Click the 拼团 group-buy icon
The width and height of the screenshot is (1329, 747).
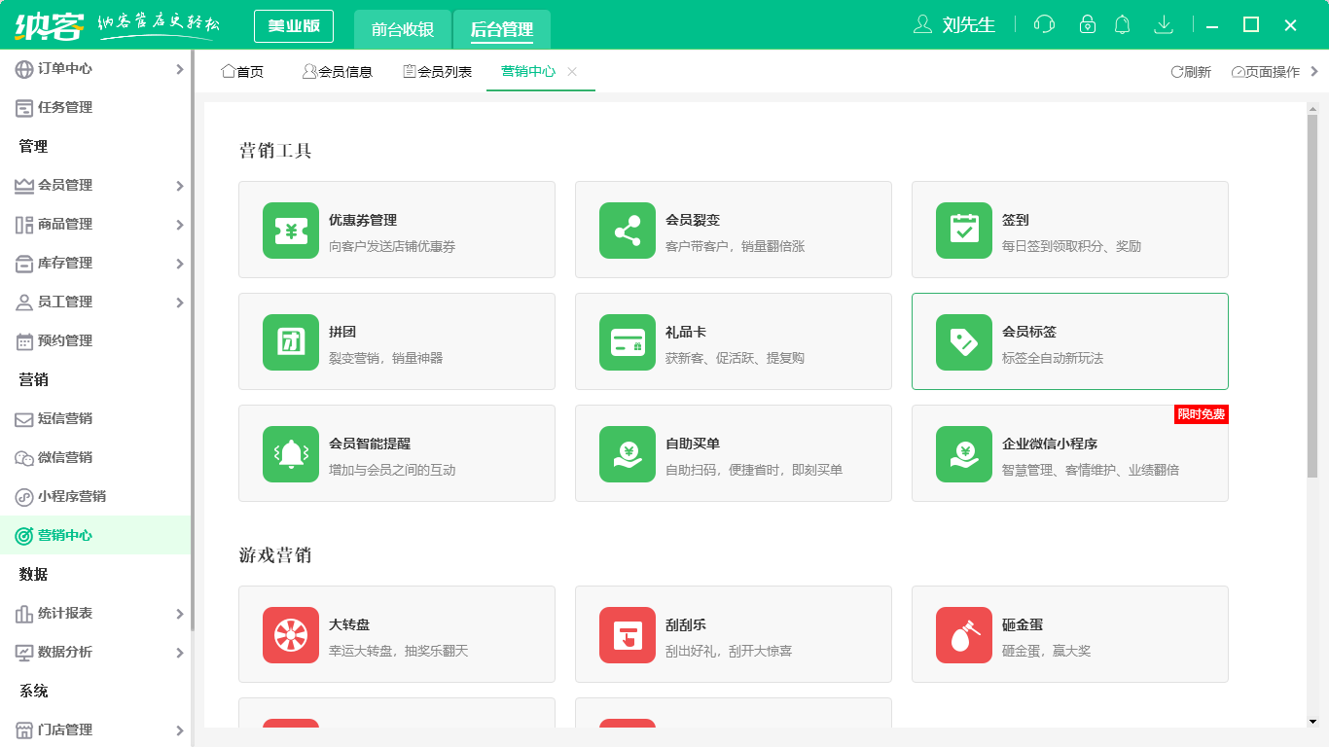tap(290, 341)
